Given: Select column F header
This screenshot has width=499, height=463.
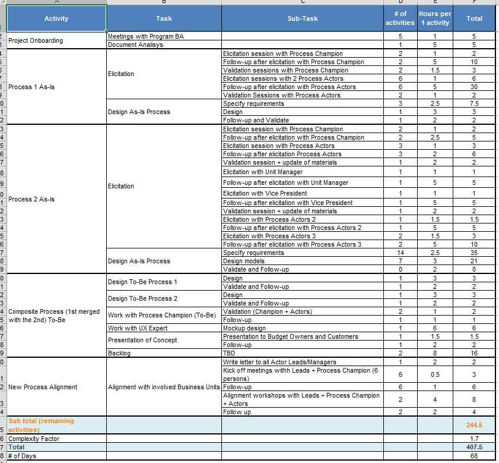Looking at the screenshot, I should coord(474,3).
